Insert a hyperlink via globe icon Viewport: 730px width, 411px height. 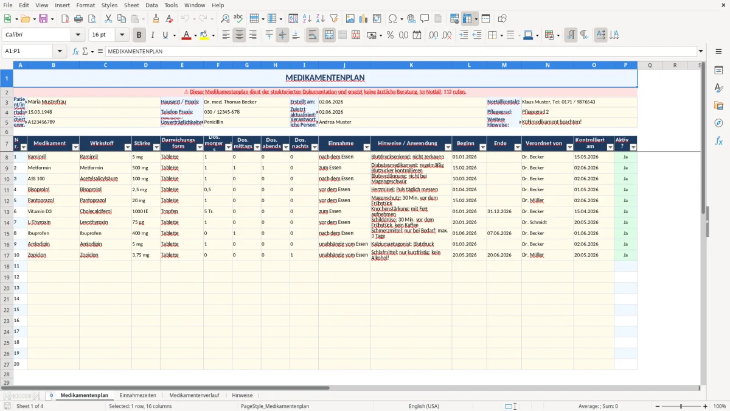tap(411, 19)
